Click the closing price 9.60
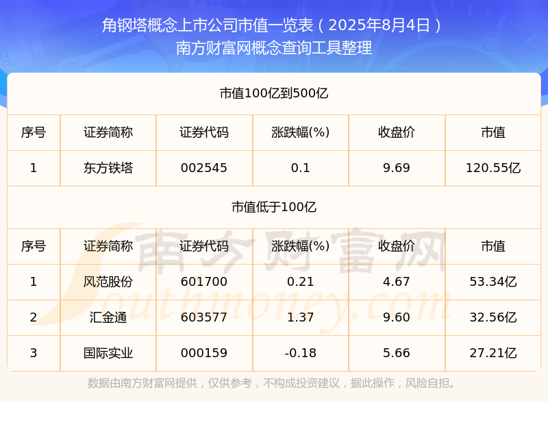The image size is (548, 436). [x=397, y=317]
